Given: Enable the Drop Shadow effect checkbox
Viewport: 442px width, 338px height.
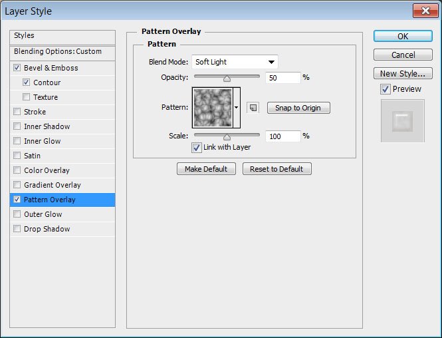Looking at the screenshot, I should click(17, 229).
